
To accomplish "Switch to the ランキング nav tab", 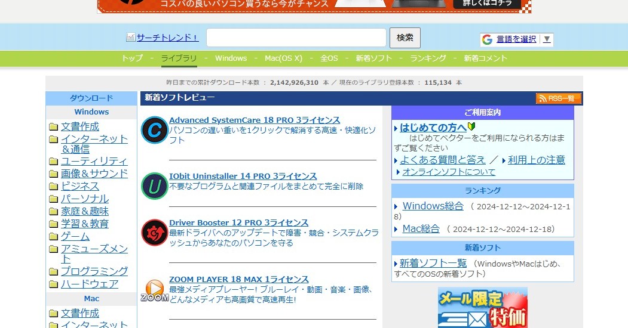I will pos(428,58).
